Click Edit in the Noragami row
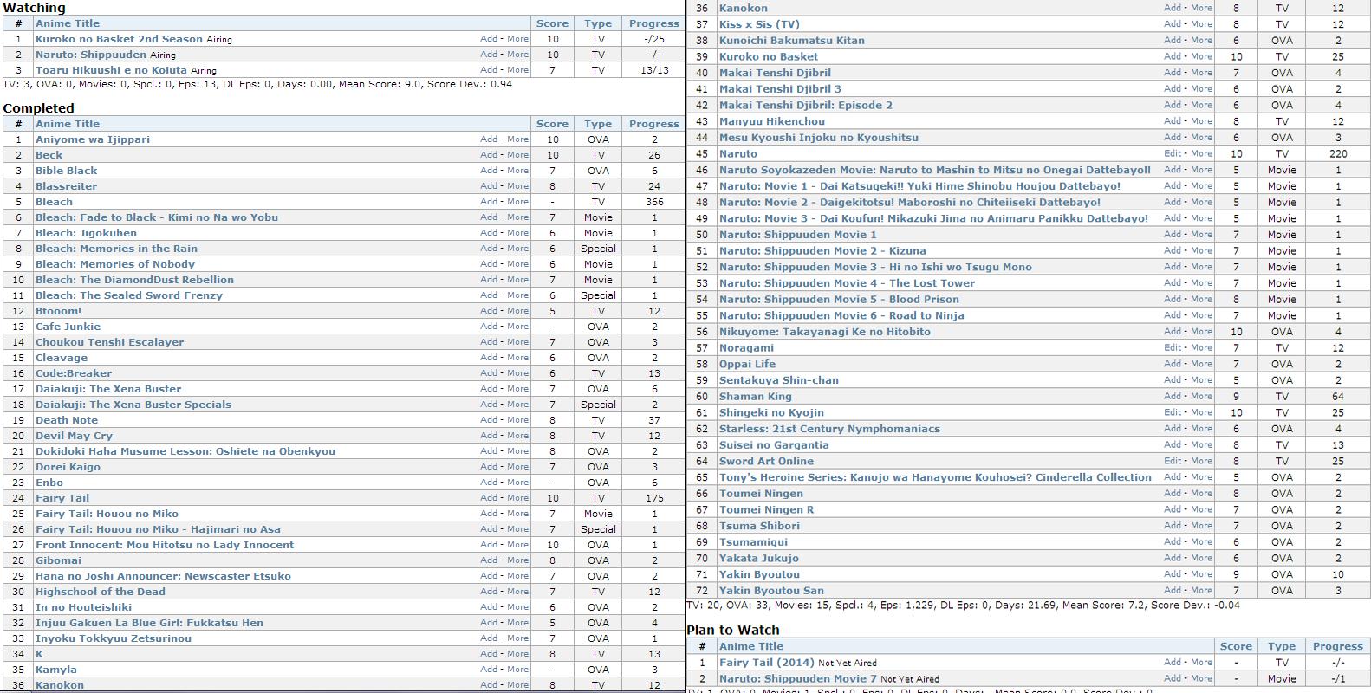The width and height of the screenshot is (1371, 693). [x=1173, y=347]
